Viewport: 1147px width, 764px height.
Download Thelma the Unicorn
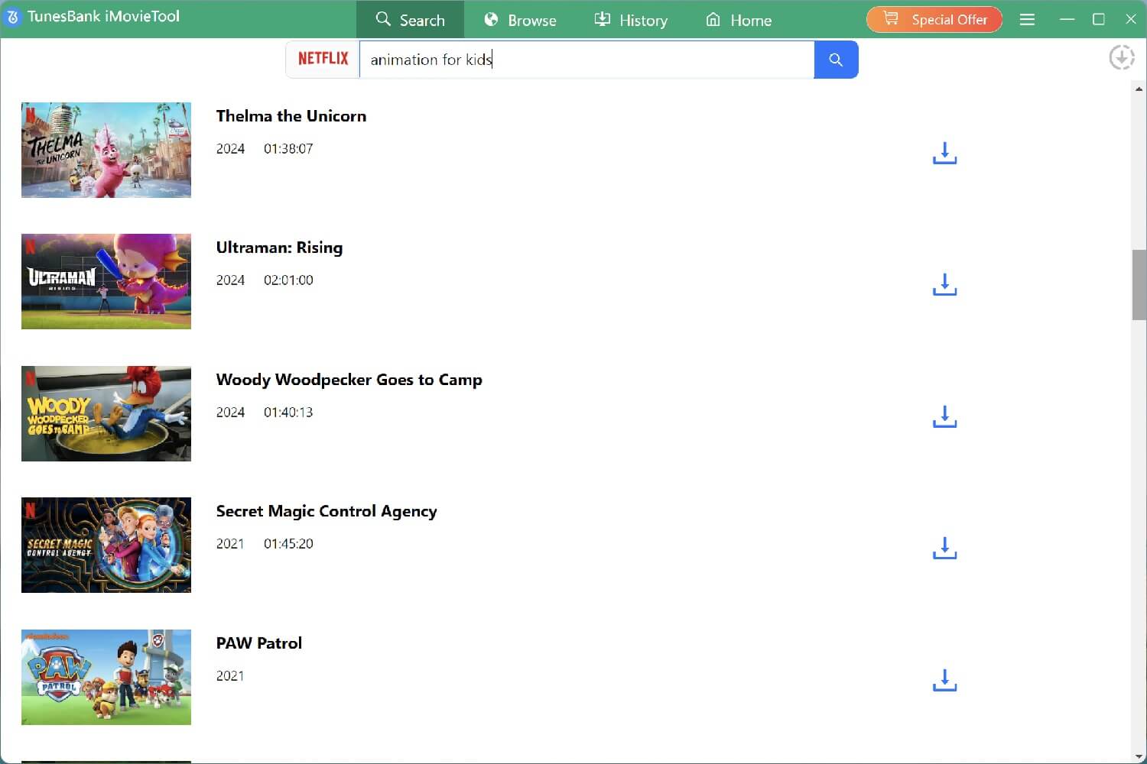tap(944, 153)
